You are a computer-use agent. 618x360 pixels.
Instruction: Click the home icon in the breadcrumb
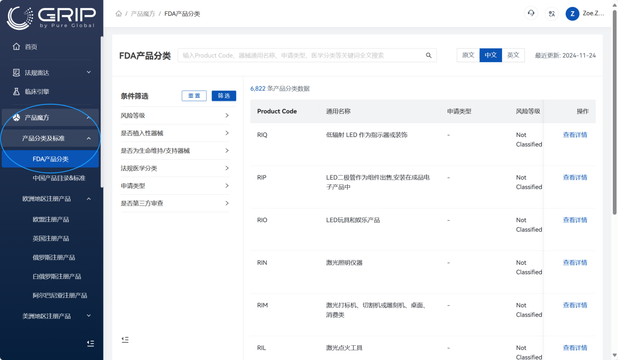coord(119,14)
